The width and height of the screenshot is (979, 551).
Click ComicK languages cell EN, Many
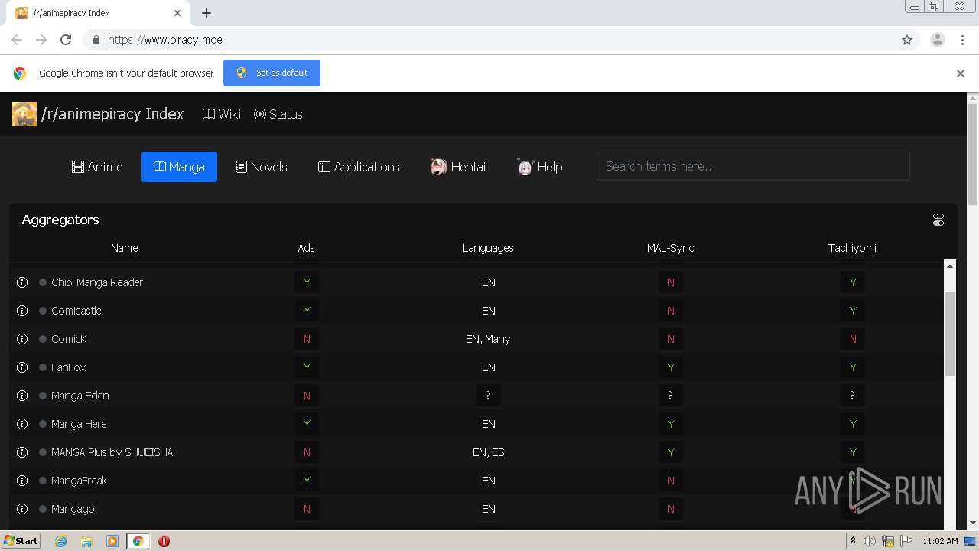[x=488, y=339]
